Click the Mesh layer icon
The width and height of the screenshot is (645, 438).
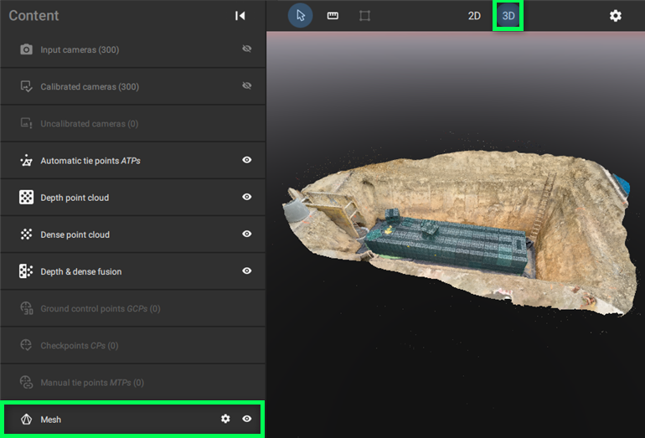[26, 419]
